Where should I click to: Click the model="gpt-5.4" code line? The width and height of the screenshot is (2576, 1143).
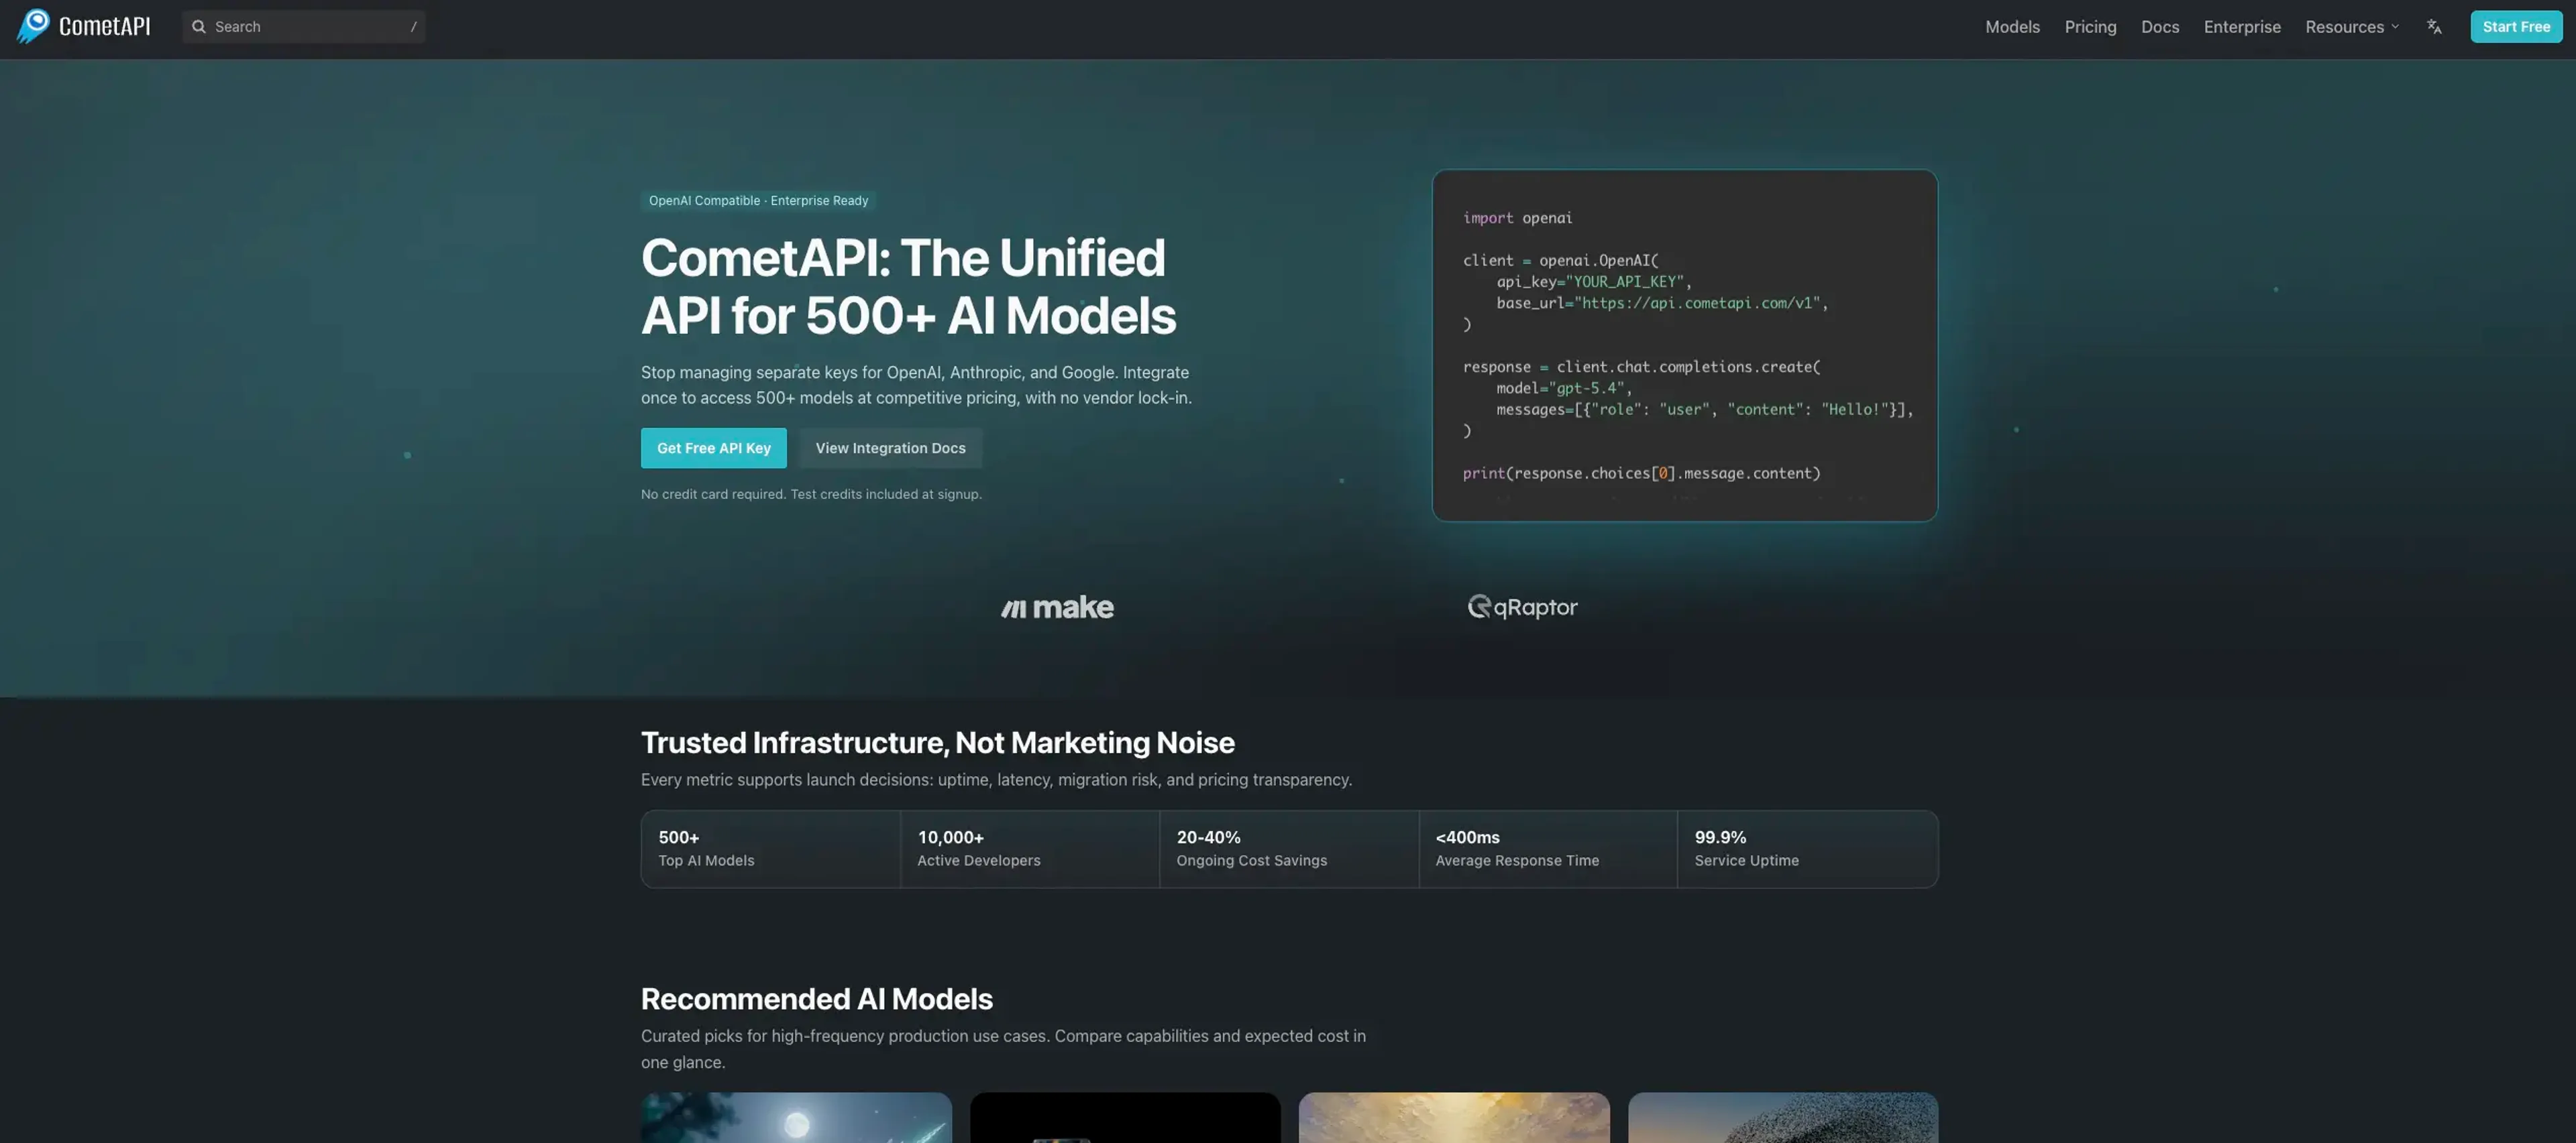point(1564,387)
